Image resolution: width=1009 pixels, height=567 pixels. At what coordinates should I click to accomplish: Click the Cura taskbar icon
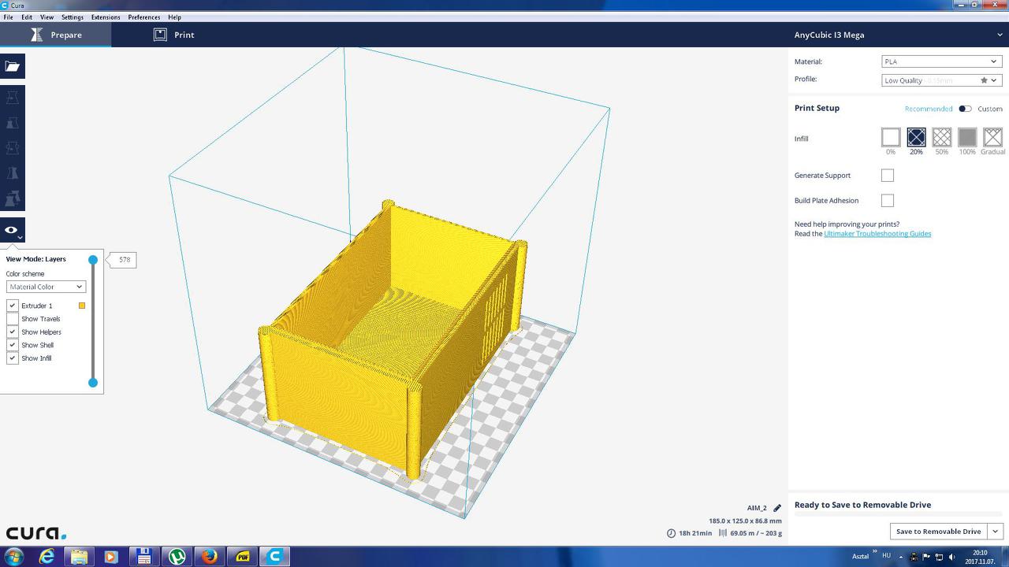coord(275,557)
